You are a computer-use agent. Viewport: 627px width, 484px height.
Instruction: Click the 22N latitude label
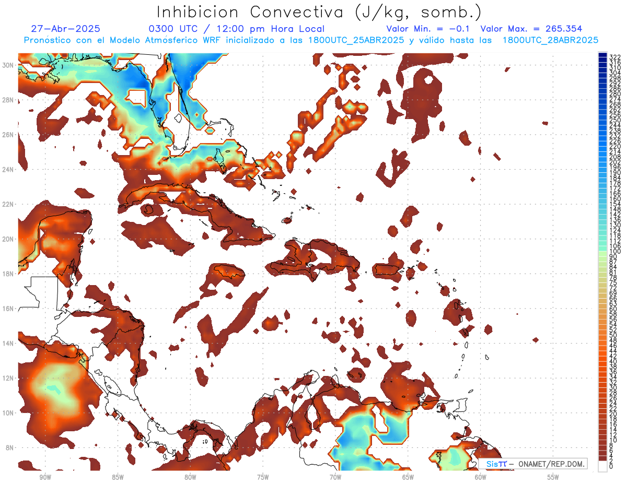coord(9,204)
